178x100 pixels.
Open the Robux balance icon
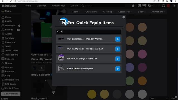pos(149,6)
